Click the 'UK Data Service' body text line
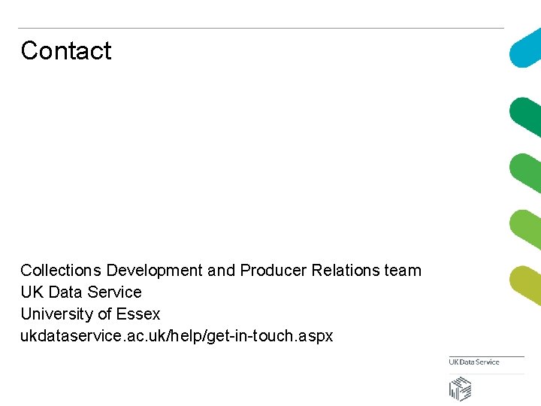Viewport: 541px width, 406px height. (80, 292)
